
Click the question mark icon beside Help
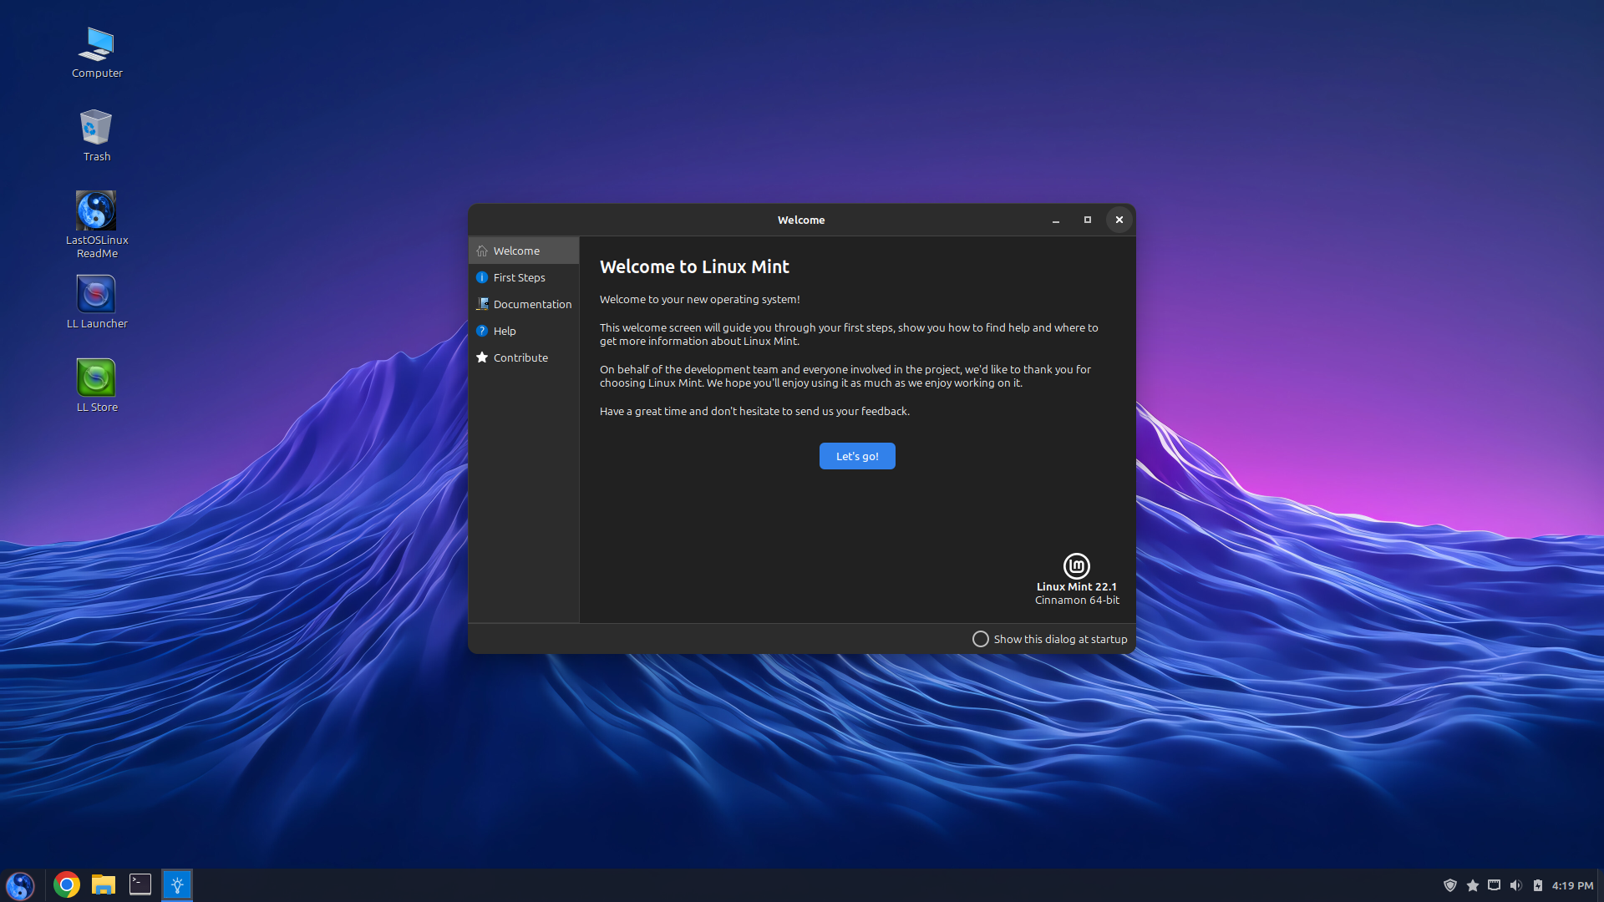[x=482, y=331]
